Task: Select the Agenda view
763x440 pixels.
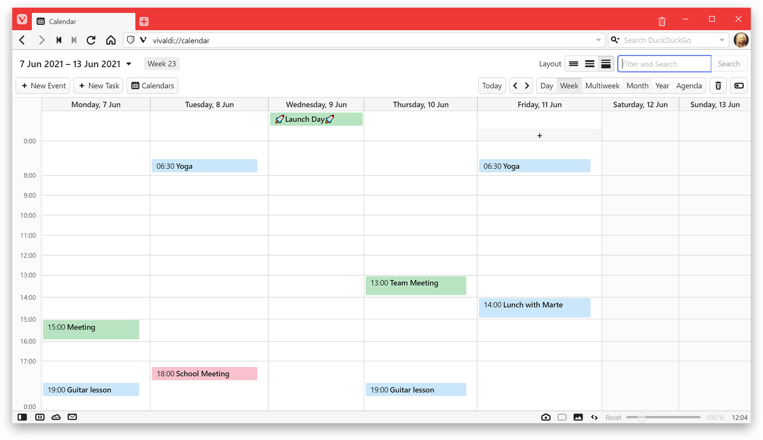Action: [689, 85]
